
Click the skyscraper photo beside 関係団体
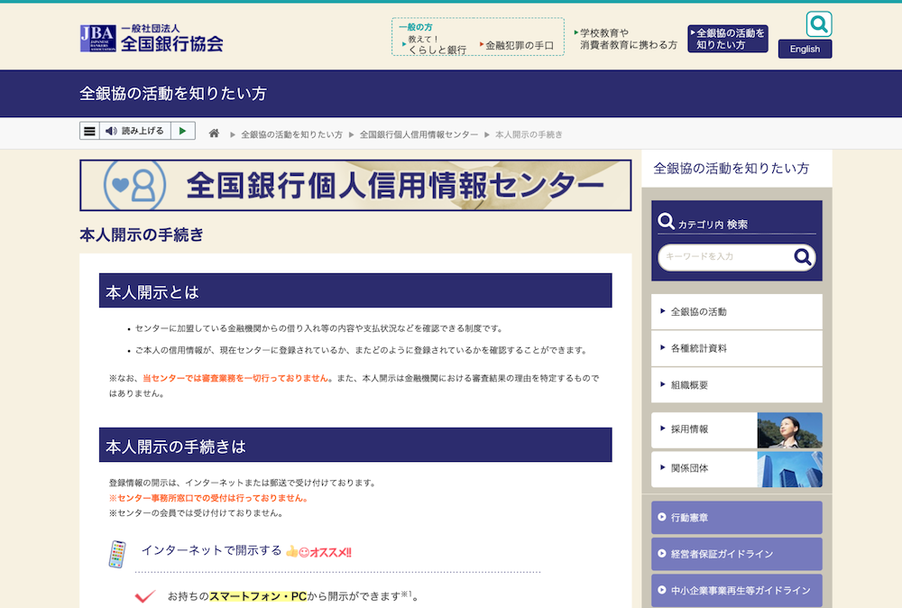pos(790,469)
